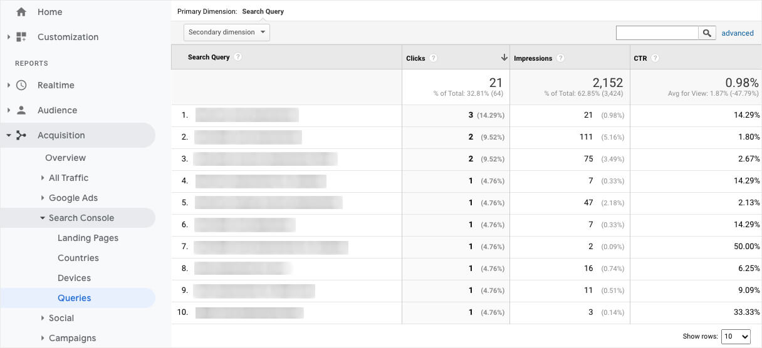This screenshot has width=762, height=348.
Task: Collapse the Search Console submenu
Action: [43, 218]
